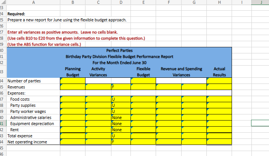This screenshot has width=269, height=156.
Task: Select column A header
Action: click(34, 2)
